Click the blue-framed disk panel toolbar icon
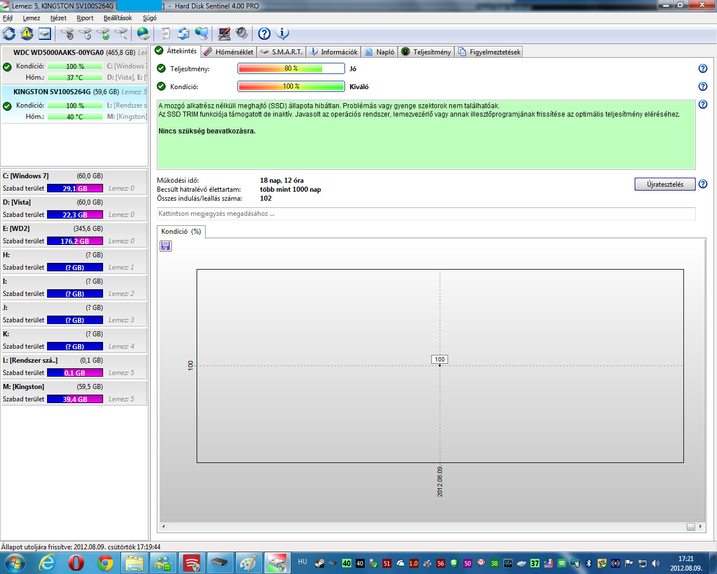This screenshot has width=717, height=574. point(45,34)
